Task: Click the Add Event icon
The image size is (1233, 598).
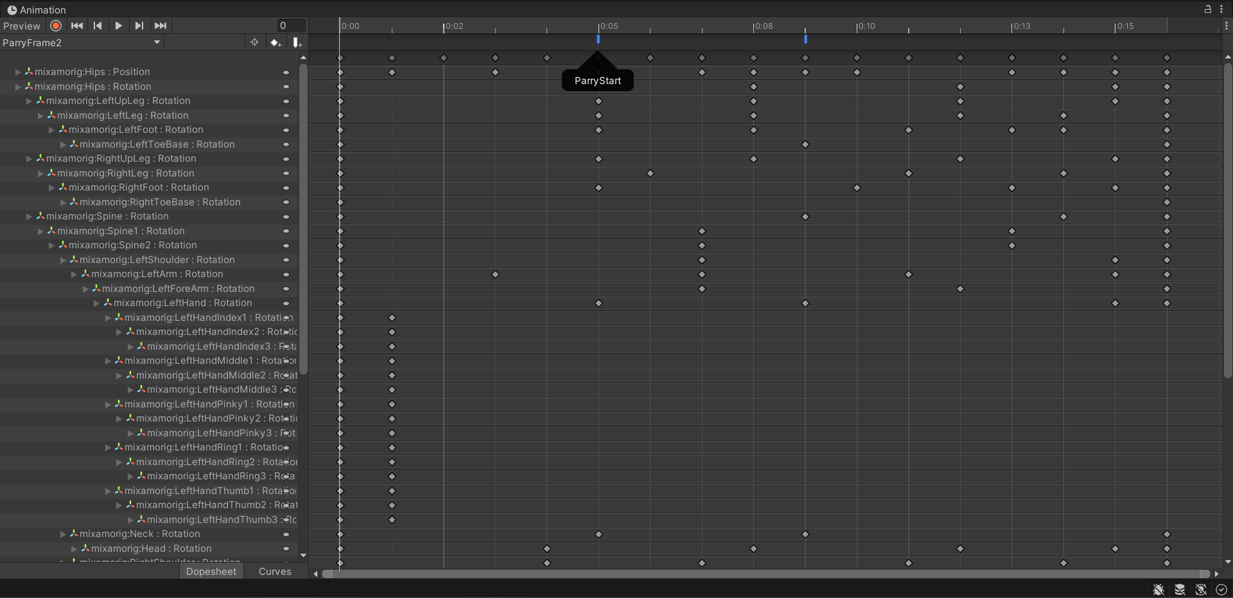Action: pyautogui.click(x=297, y=42)
